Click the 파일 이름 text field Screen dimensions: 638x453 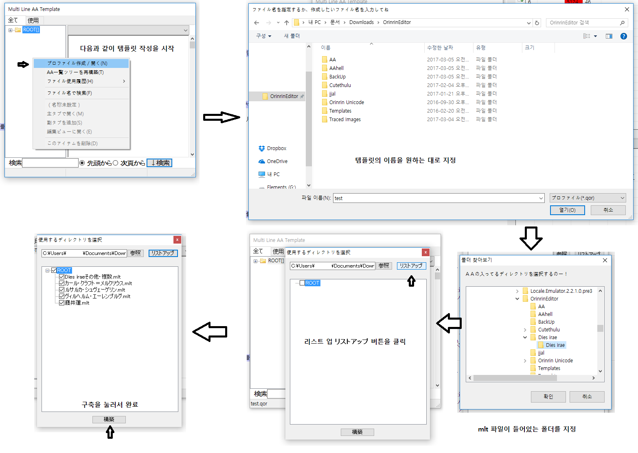pyautogui.click(x=436, y=198)
